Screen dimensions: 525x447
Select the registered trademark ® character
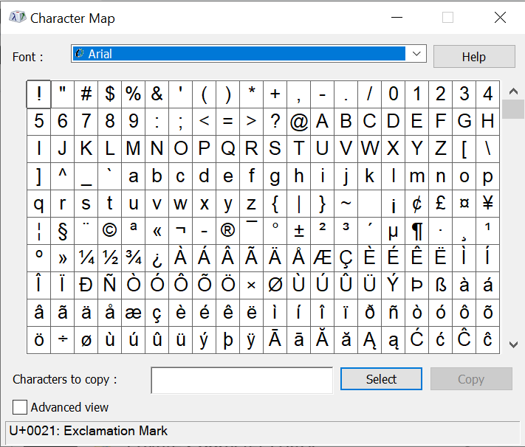(x=228, y=231)
